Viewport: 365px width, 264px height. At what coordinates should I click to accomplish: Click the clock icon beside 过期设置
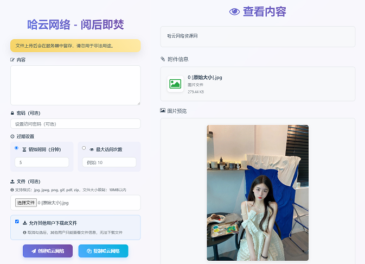[x=12, y=136]
